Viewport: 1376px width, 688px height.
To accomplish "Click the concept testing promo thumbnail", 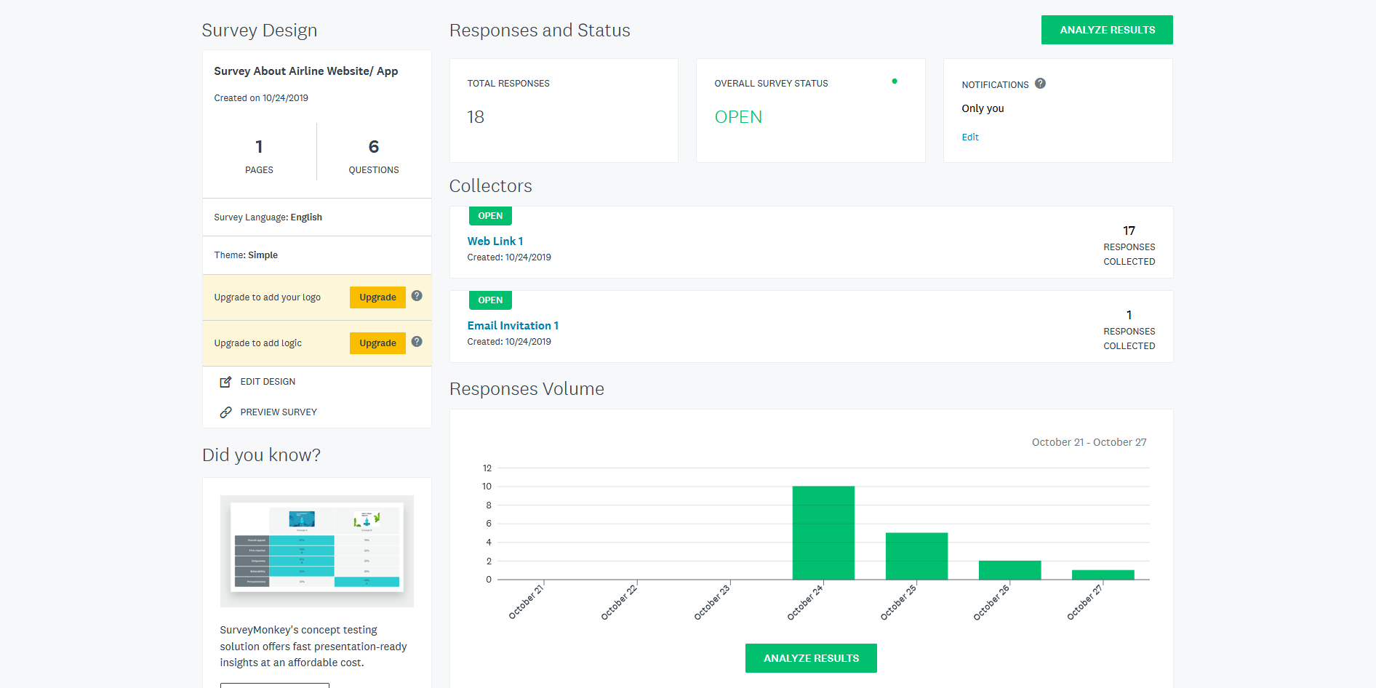I will click(316, 551).
